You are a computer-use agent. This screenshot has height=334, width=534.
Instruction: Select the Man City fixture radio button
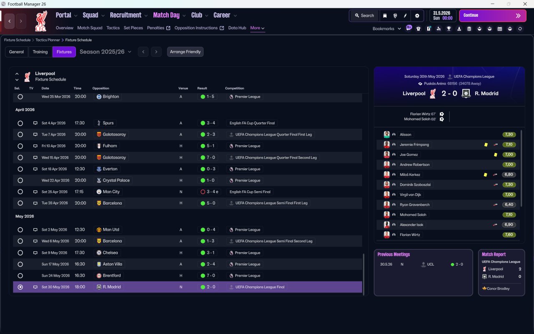point(20,192)
